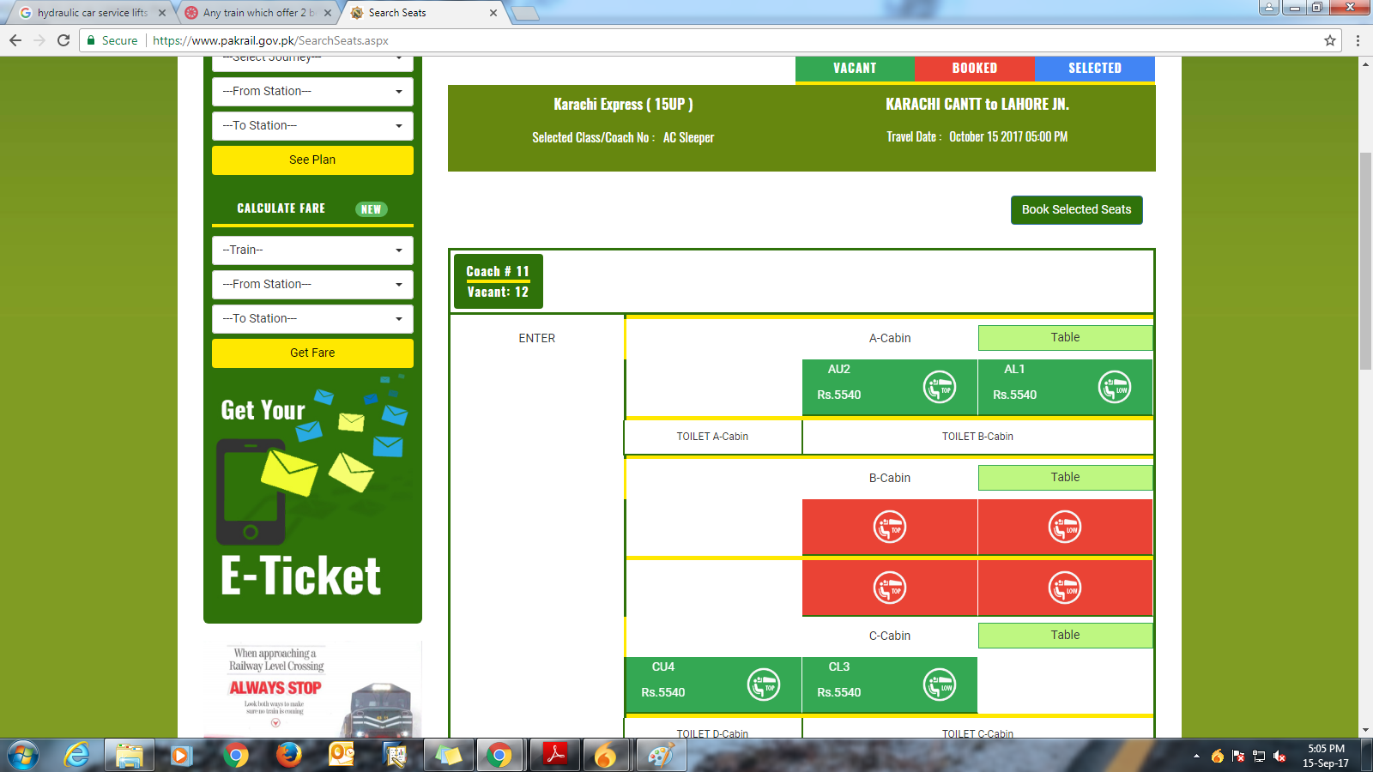This screenshot has width=1373, height=772.
Task: Click the Coach # 11 label
Action: pyautogui.click(x=498, y=271)
